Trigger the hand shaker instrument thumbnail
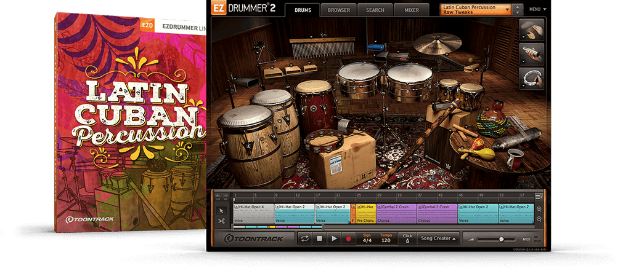The height and width of the screenshot is (271, 631). tap(532, 53)
